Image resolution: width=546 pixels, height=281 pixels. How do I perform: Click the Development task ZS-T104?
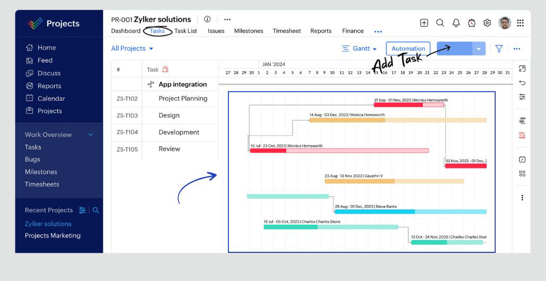click(165, 133)
